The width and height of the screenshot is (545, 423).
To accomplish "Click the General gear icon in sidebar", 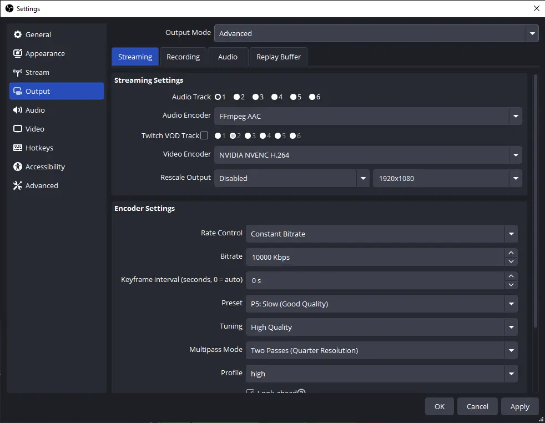I will [x=18, y=34].
